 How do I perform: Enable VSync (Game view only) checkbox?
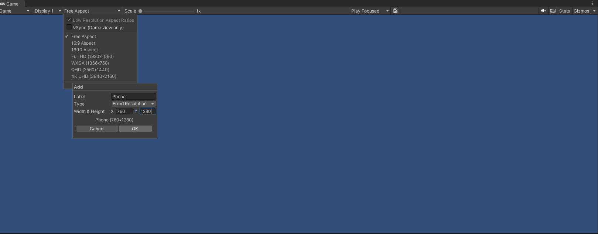click(x=69, y=27)
